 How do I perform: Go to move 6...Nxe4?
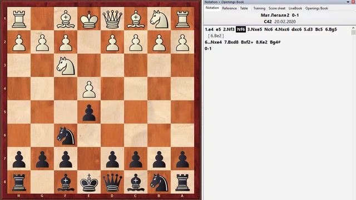tap(213, 42)
